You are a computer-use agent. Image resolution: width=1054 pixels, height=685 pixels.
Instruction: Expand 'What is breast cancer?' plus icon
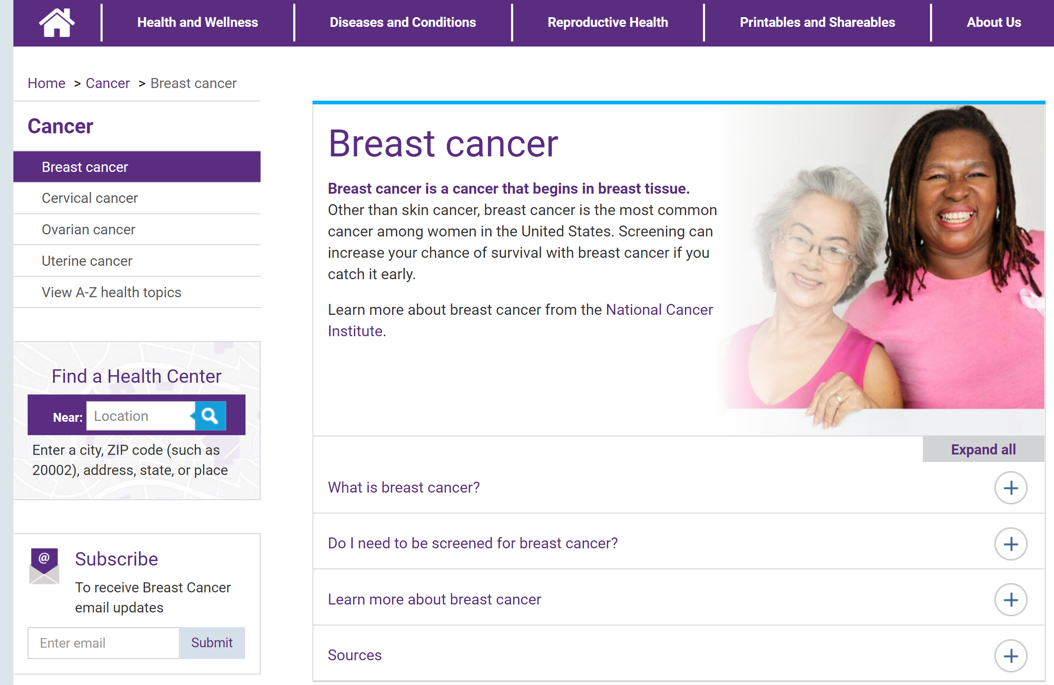pyautogui.click(x=1010, y=488)
